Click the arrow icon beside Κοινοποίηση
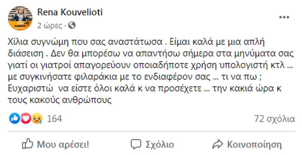Viewport: 302px width, 155px height. pos(218,144)
